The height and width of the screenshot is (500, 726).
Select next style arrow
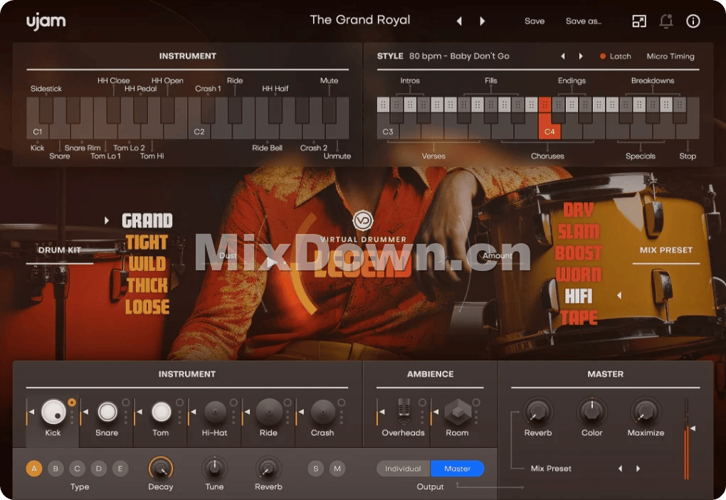pos(581,56)
